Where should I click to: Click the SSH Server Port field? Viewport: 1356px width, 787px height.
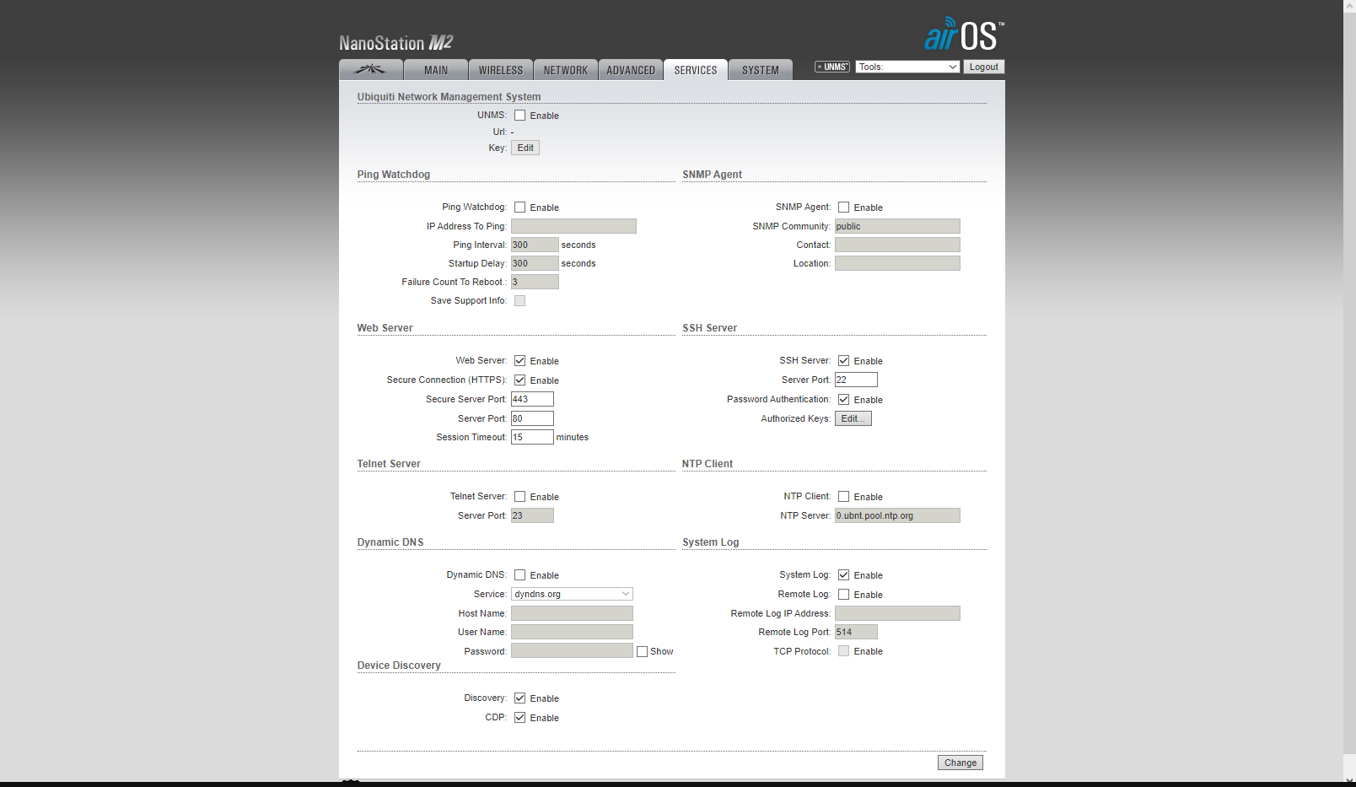(856, 380)
